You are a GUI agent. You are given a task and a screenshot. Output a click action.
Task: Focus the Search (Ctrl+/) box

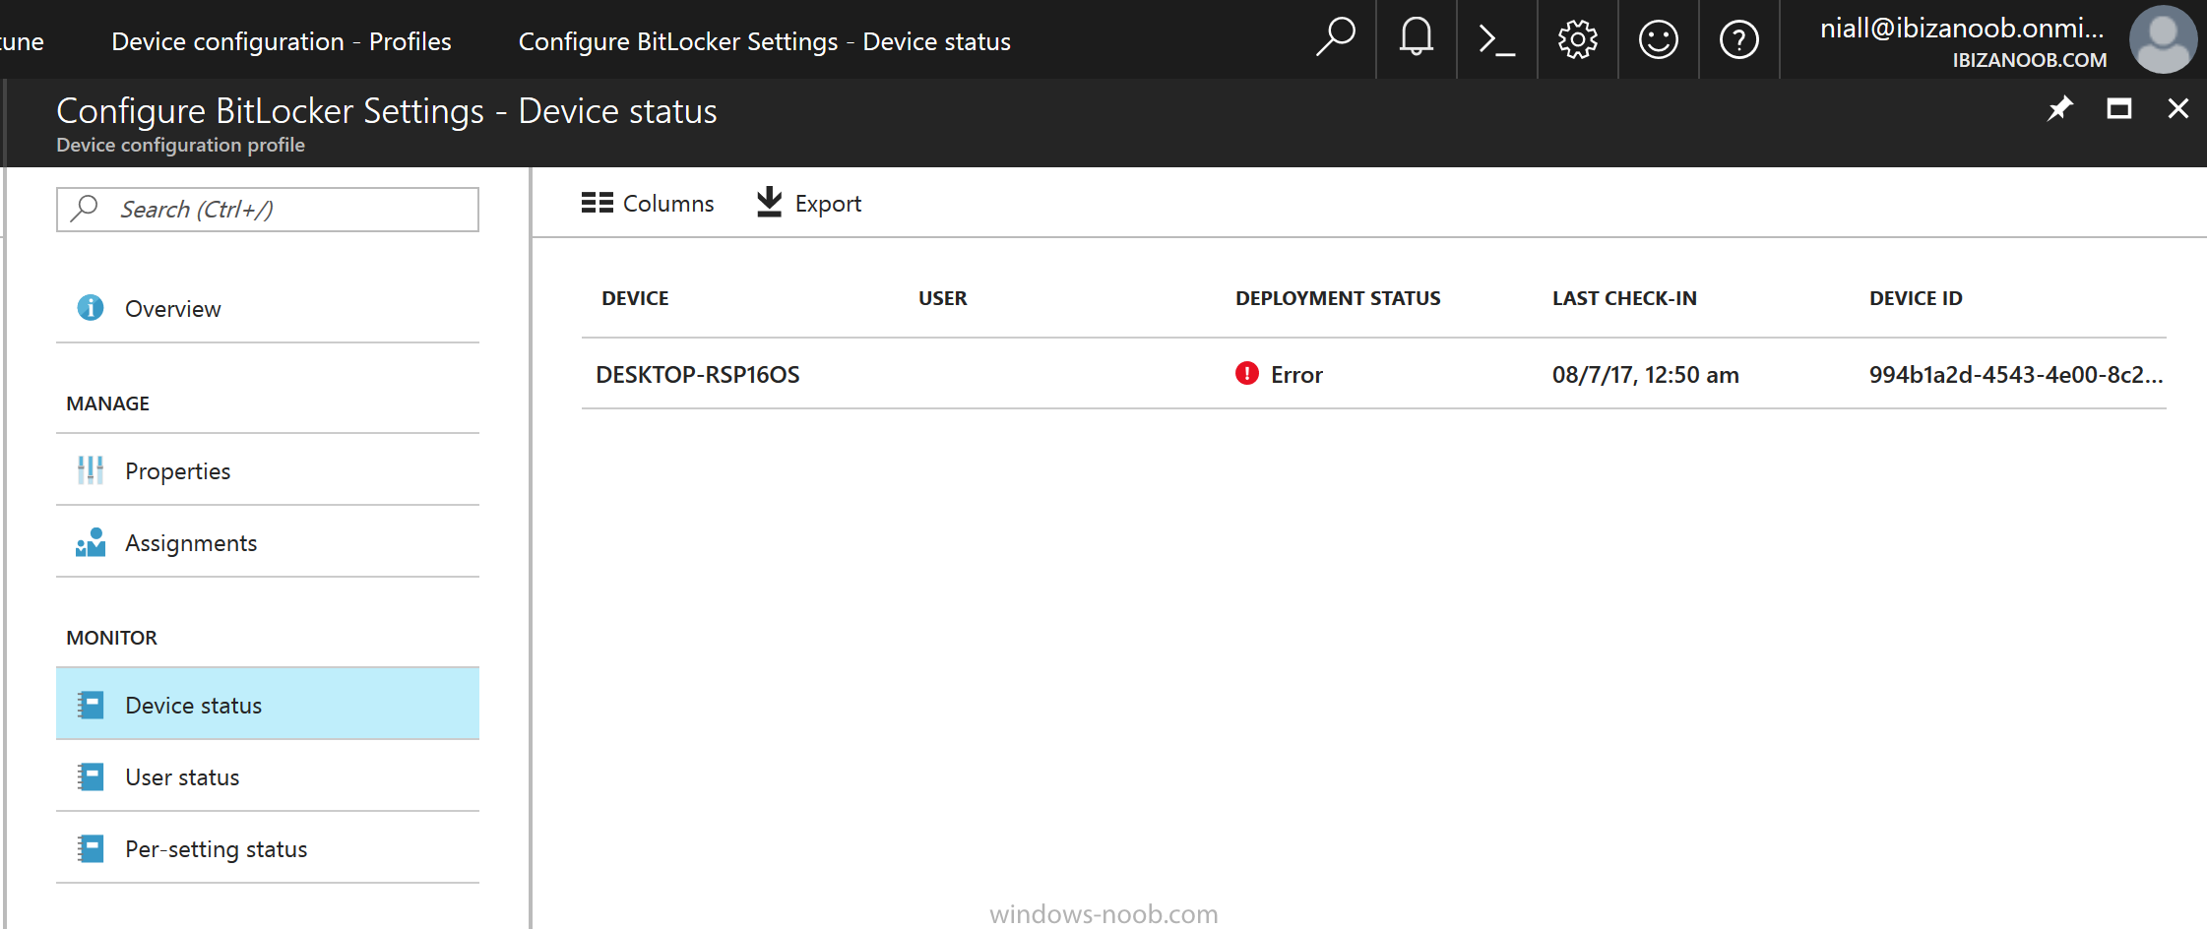click(x=268, y=210)
